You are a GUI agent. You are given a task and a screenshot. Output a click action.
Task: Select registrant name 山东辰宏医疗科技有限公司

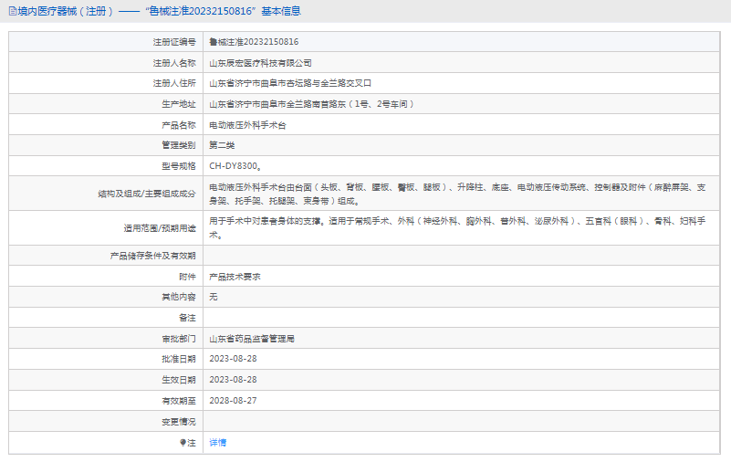[260, 63]
